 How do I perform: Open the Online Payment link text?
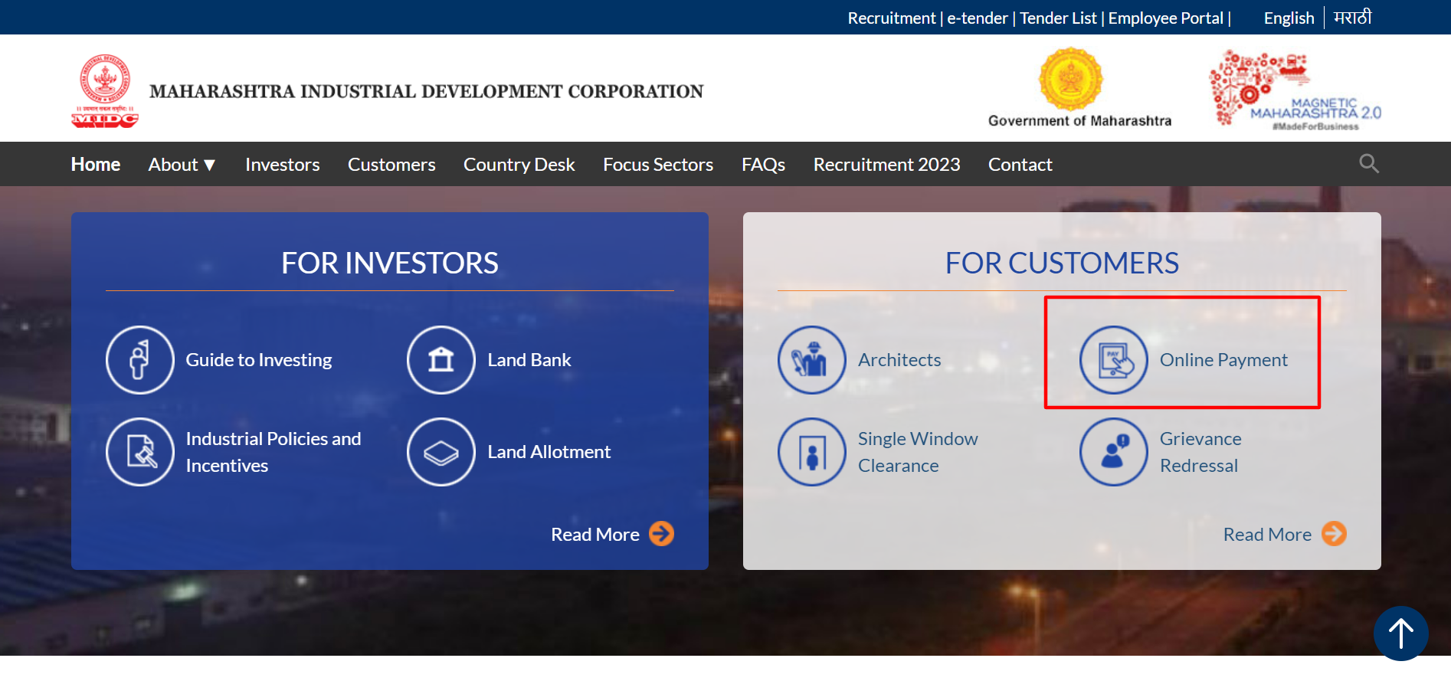[1223, 360]
